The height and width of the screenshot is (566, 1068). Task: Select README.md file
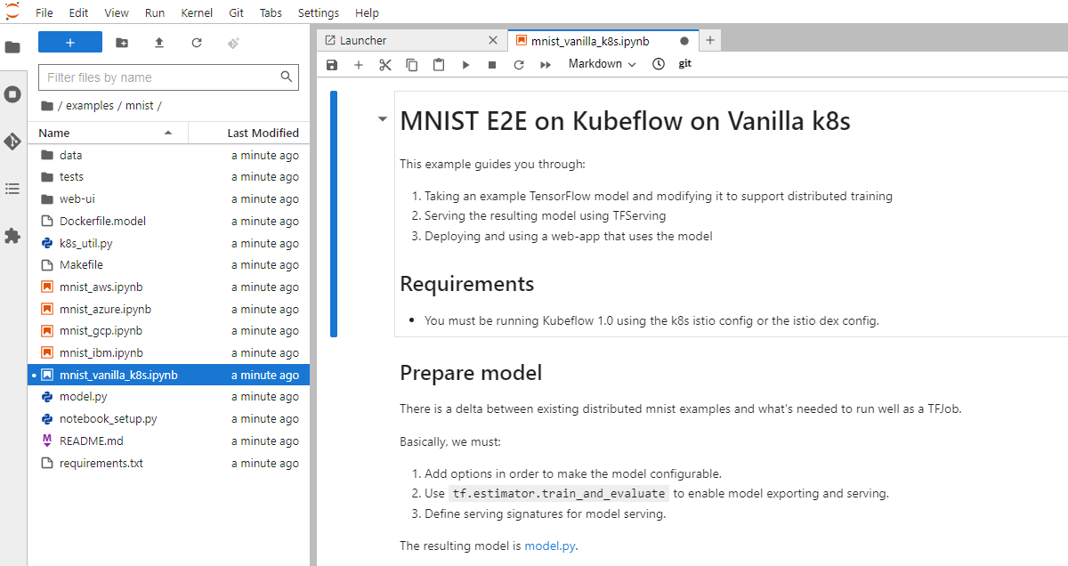169,441
